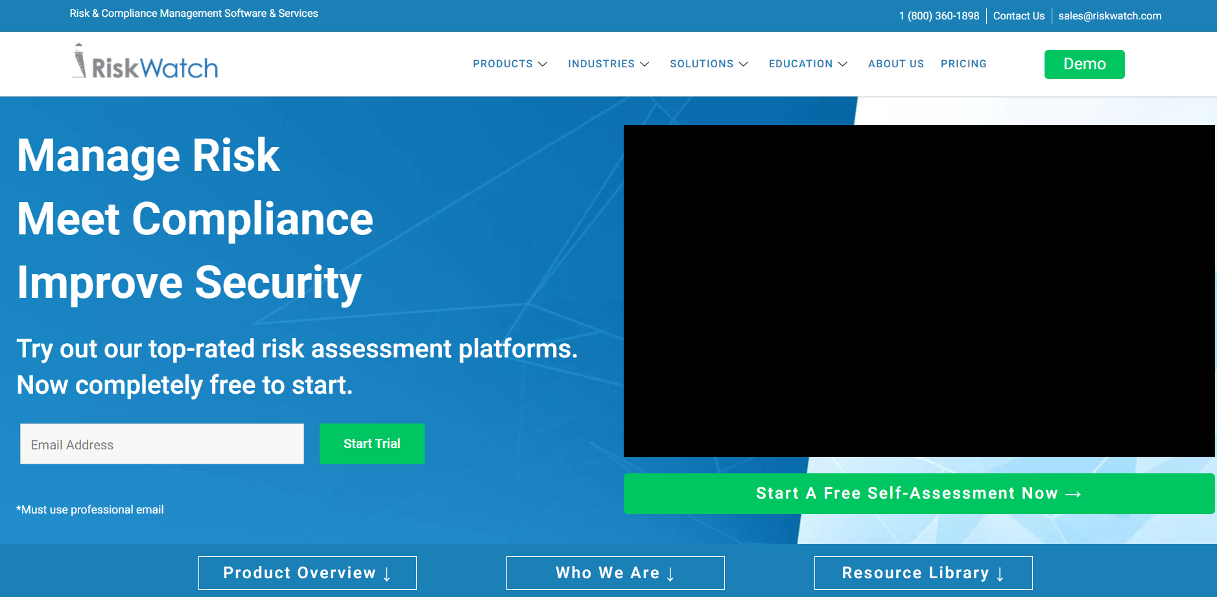Screen dimensions: 1217x597
Task: Click the 'Improve Security' heading
Action: point(189,283)
